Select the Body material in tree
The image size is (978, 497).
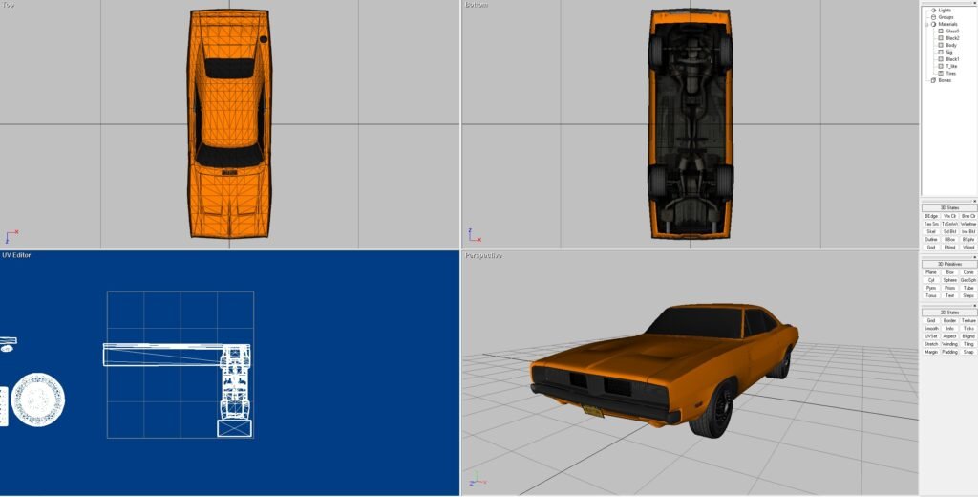click(950, 45)
